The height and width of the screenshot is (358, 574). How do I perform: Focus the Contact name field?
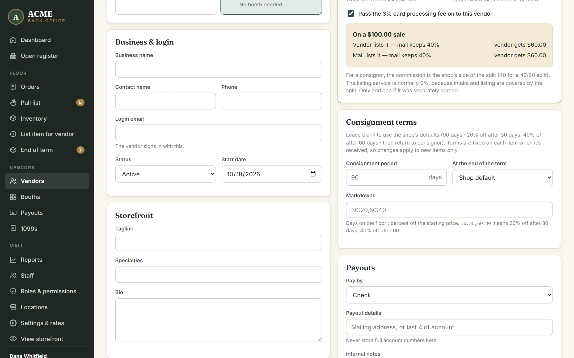tap(165, 101)
